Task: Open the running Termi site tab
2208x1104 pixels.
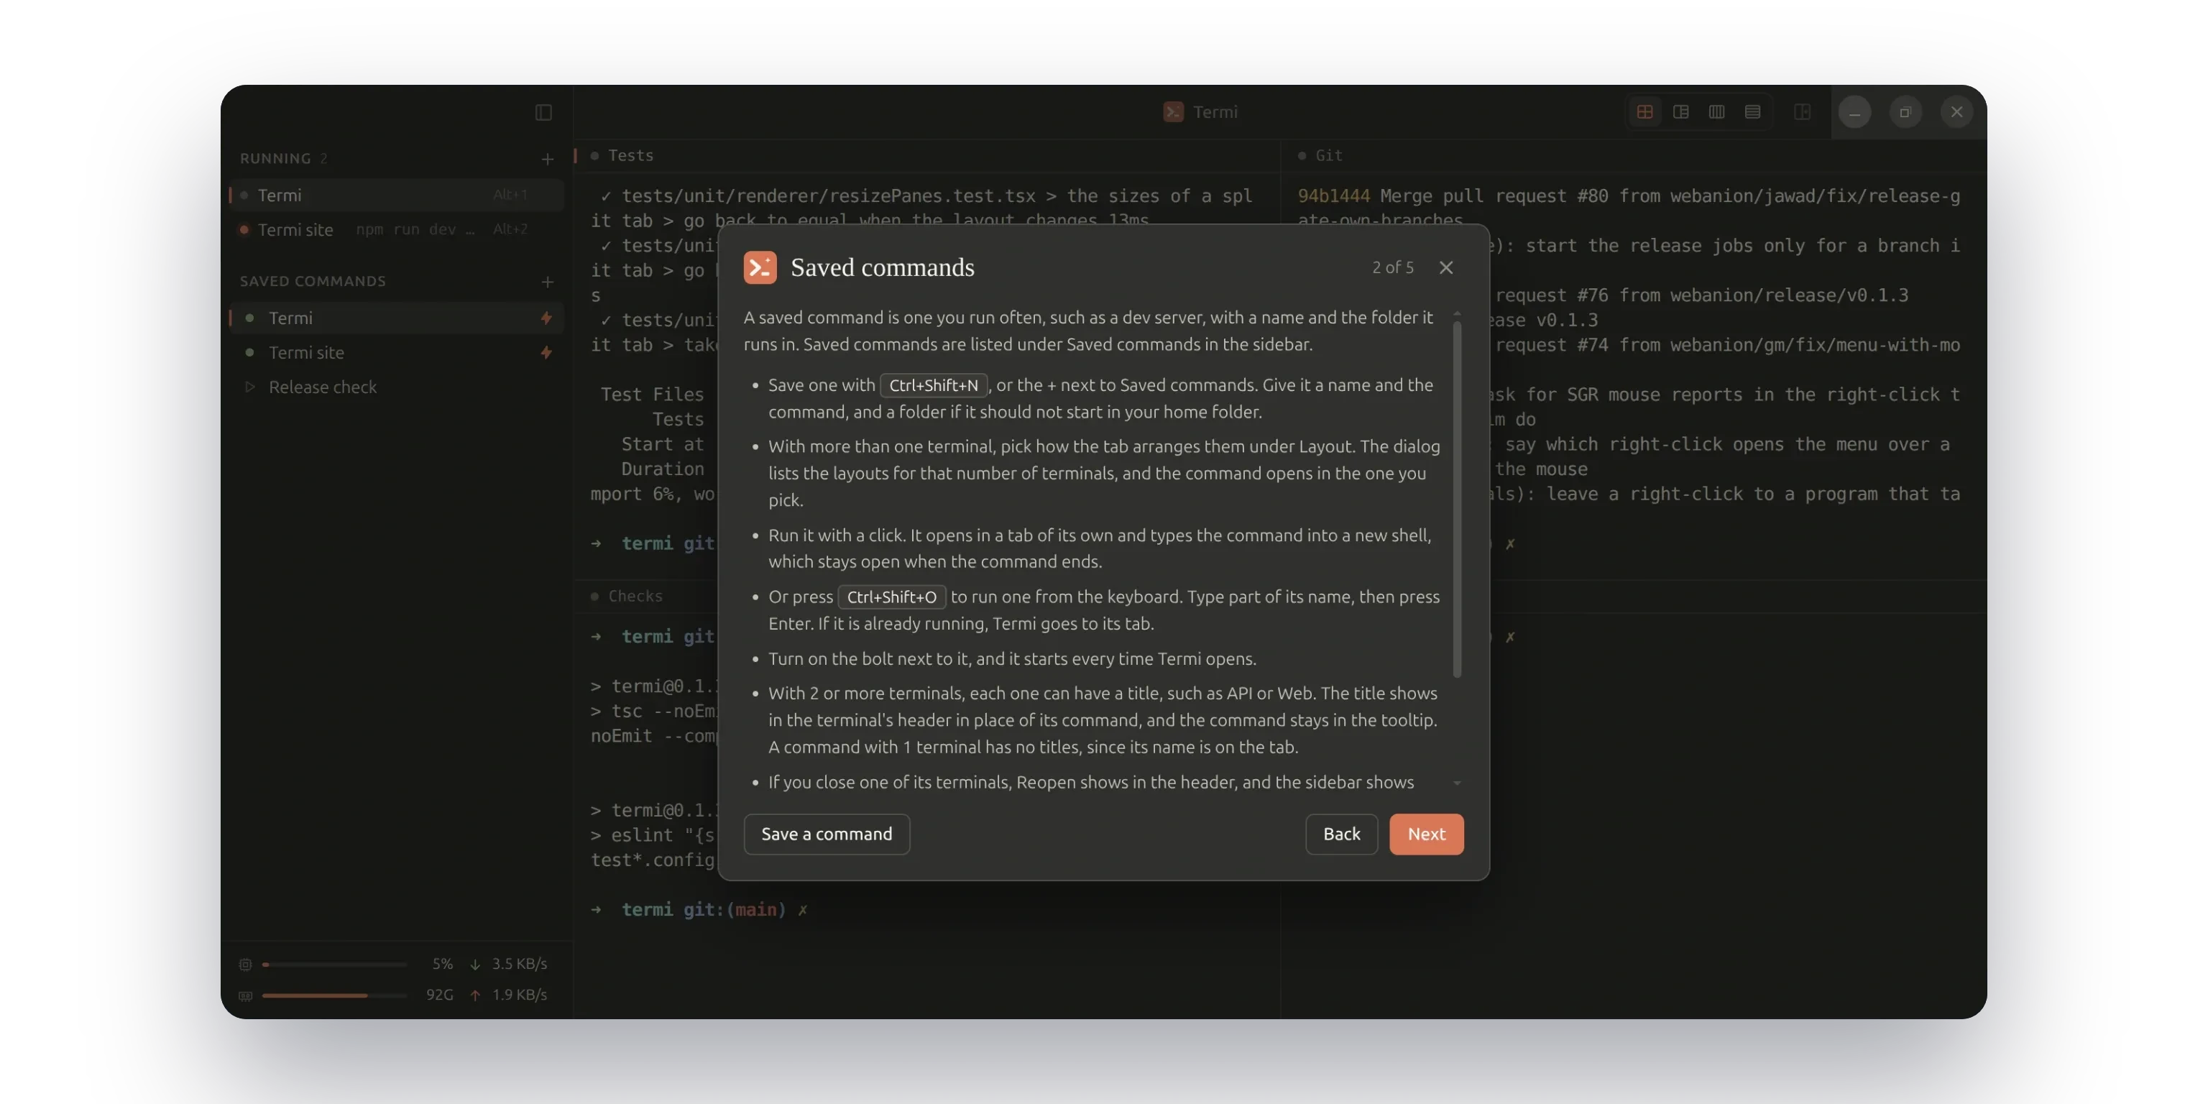Action: tap(397, 230)
